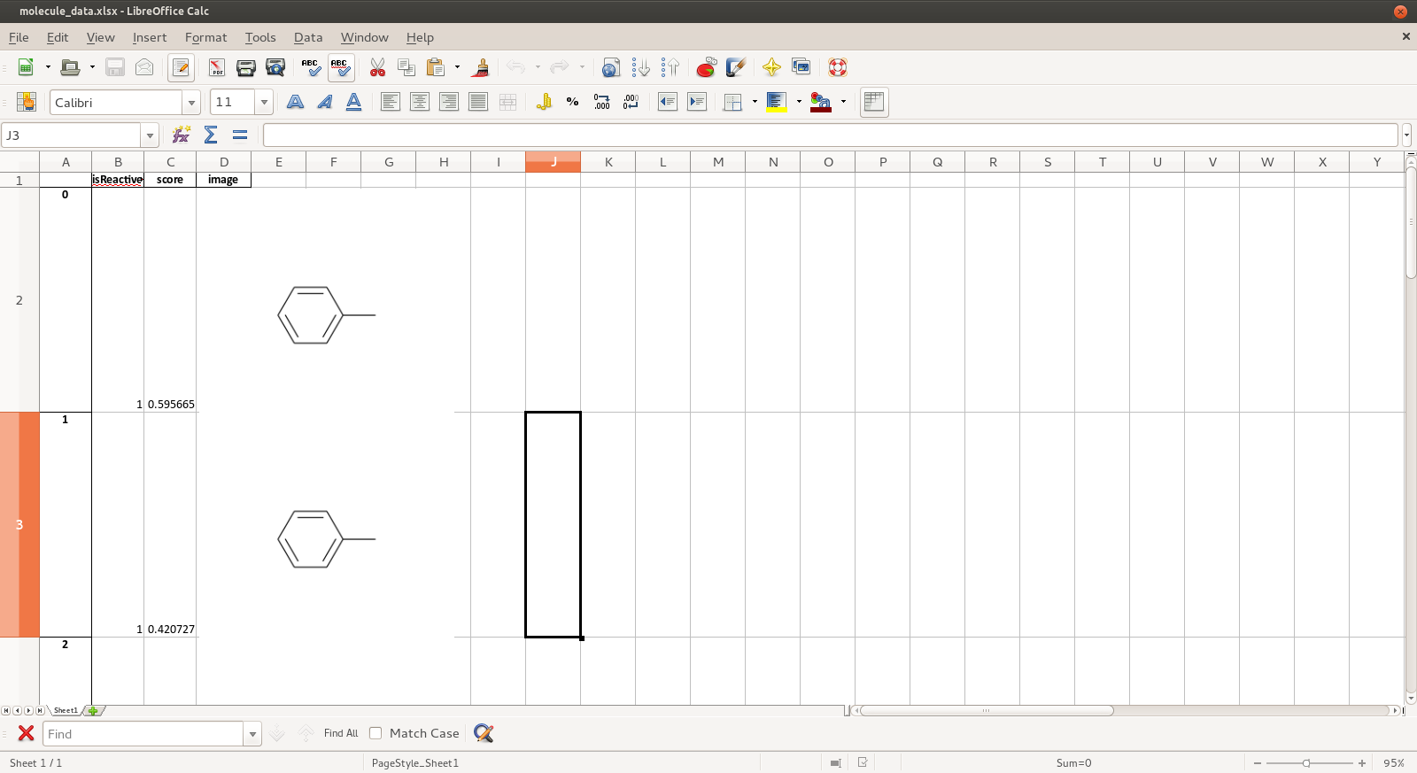Open the Tools menu
Screen dimensions: 1417x773
pyautogui.click(x=260, y=37)
